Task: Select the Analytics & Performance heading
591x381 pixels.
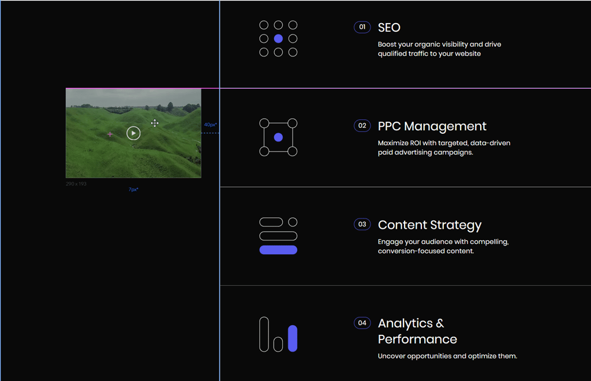Action: (417, 331)
